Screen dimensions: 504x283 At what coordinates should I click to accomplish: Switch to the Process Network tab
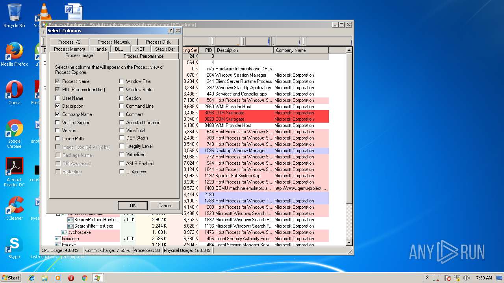click(113, 42)
